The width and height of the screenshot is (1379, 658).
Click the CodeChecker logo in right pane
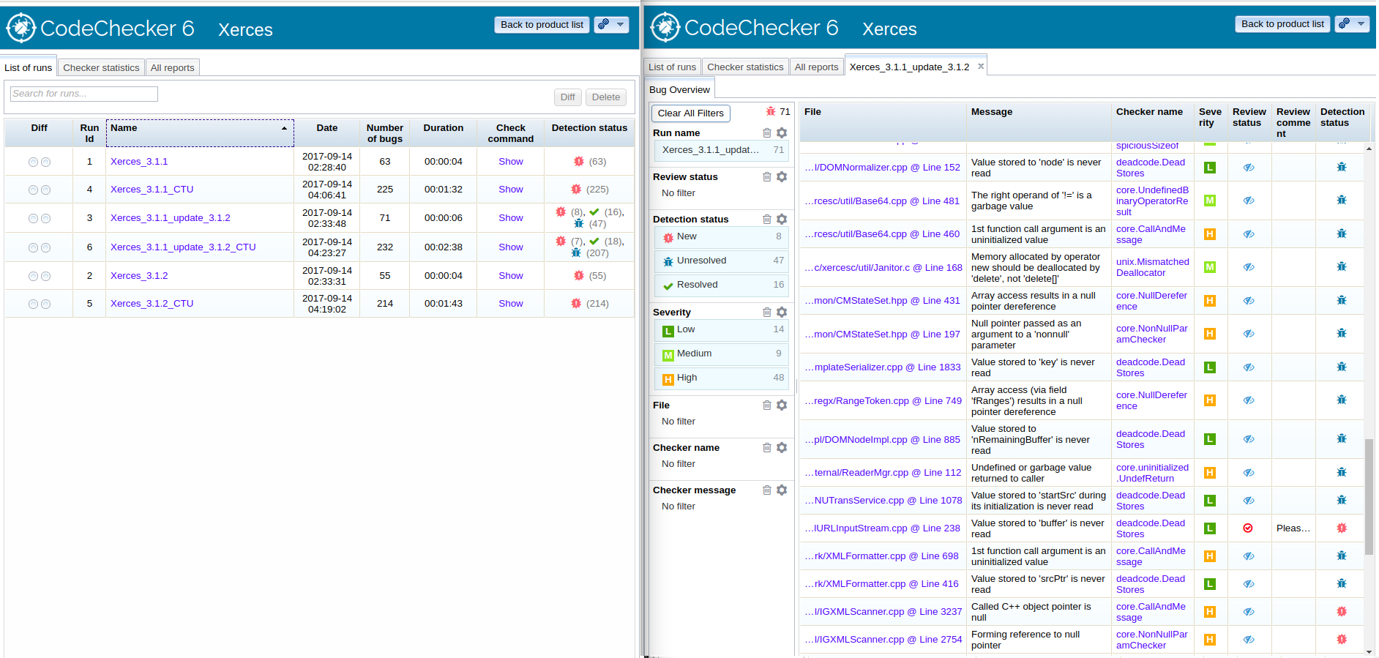coord(665,28)
